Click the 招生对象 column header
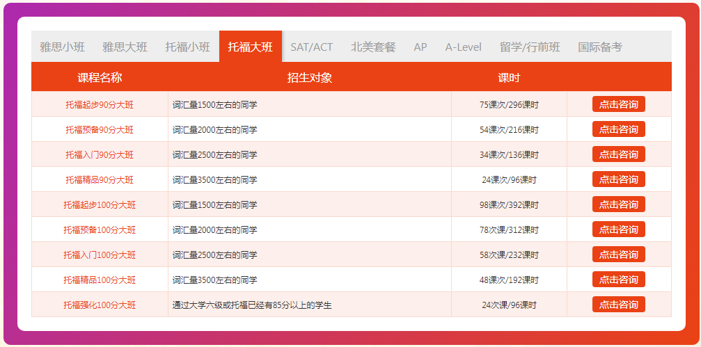The width and height of the screenshot is (701, 347). click(x=309, y=77)
